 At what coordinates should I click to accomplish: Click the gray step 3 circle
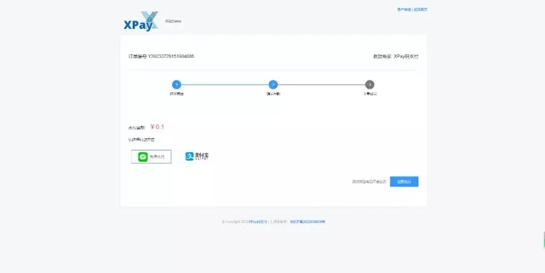pos(370,85)
